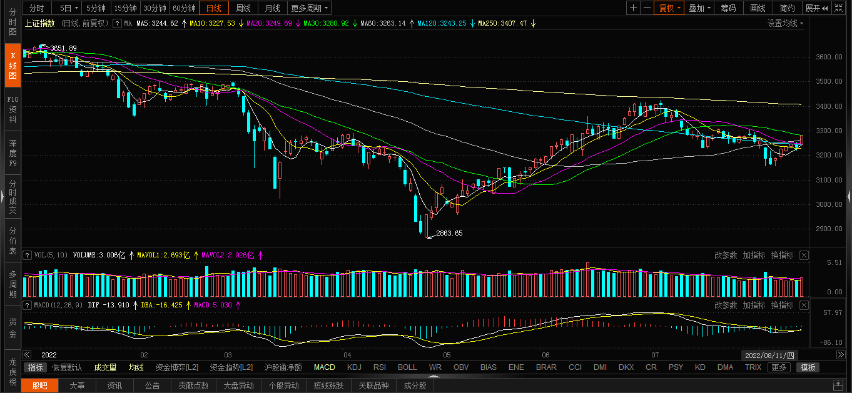Click timeline rewind double-arrow at left
Viewport: 852px width, 393px height.
(28, 354)
